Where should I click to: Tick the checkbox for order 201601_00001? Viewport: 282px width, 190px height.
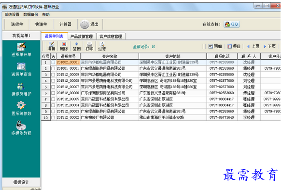point(53,68)
